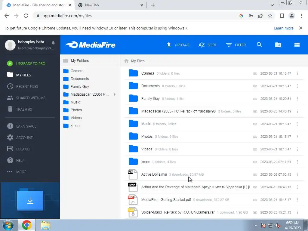Viewport: 308px width, 231px height.
Task: Click the notification bell icon
Action: [53, 43]
